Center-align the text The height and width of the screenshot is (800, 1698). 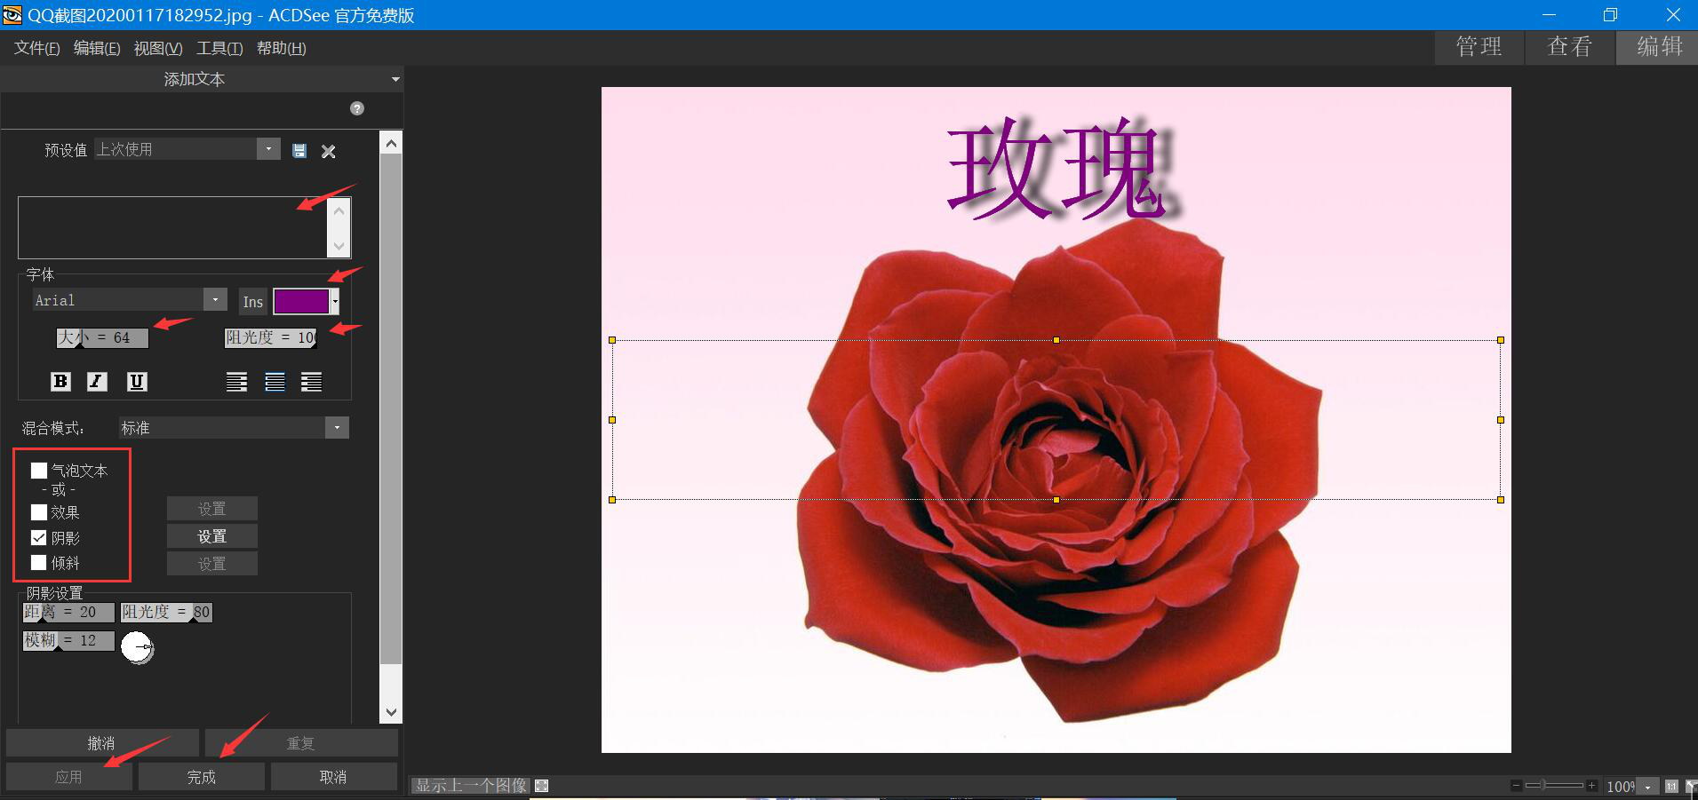pos(275,382)
